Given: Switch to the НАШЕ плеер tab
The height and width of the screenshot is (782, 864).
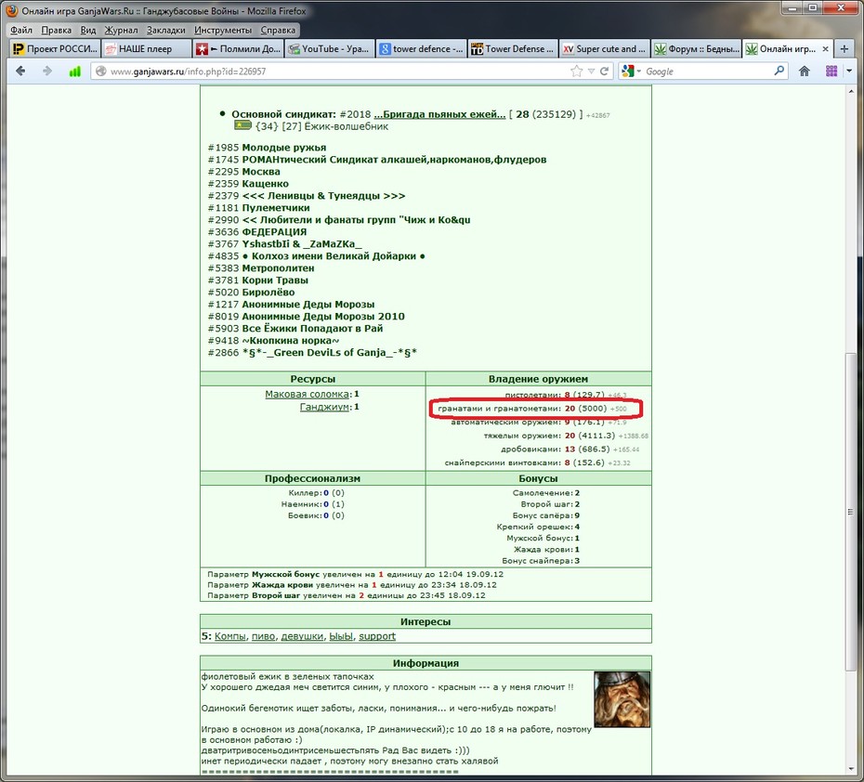Looking at the screenshot, I should [146, 49].
